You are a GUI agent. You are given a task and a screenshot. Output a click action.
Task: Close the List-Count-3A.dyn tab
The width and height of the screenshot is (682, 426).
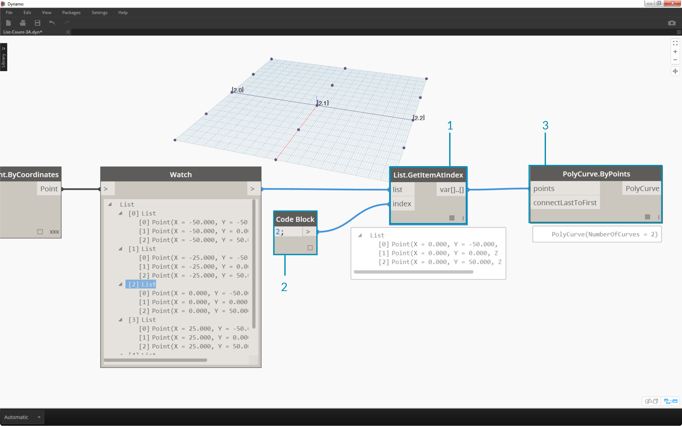point(68,32)
